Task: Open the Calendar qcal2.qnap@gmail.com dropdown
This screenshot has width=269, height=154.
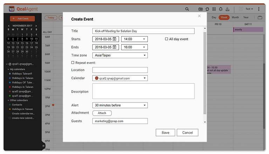Action: coord(120,78)
